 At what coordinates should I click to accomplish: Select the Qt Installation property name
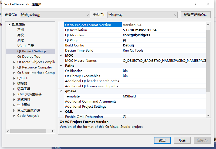coord(76,30)
